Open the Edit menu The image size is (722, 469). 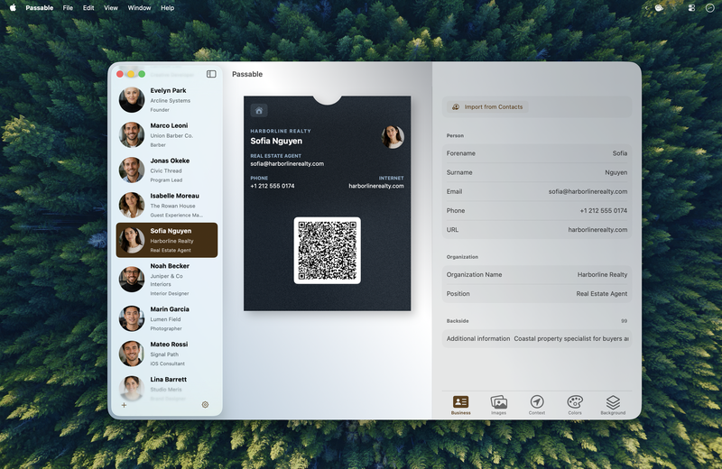(x=88, y=8)
